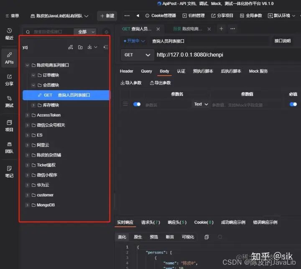Click the search directory or API field
The width and height of the screenshot is (301, 269).
click(48, 32)
